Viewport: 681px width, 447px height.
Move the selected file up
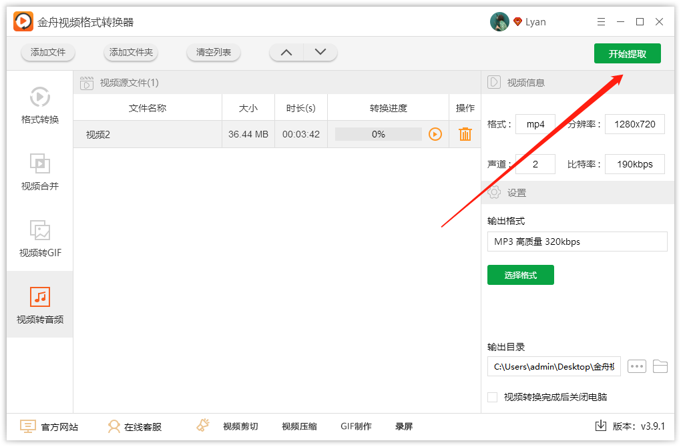click(286, 53)
